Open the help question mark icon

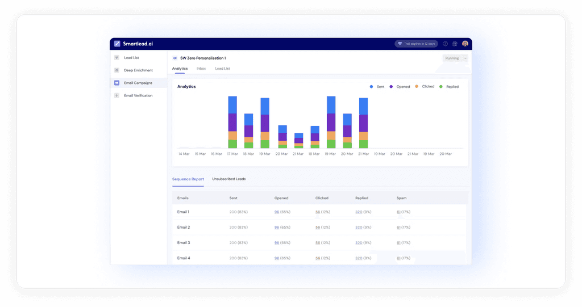445,44
